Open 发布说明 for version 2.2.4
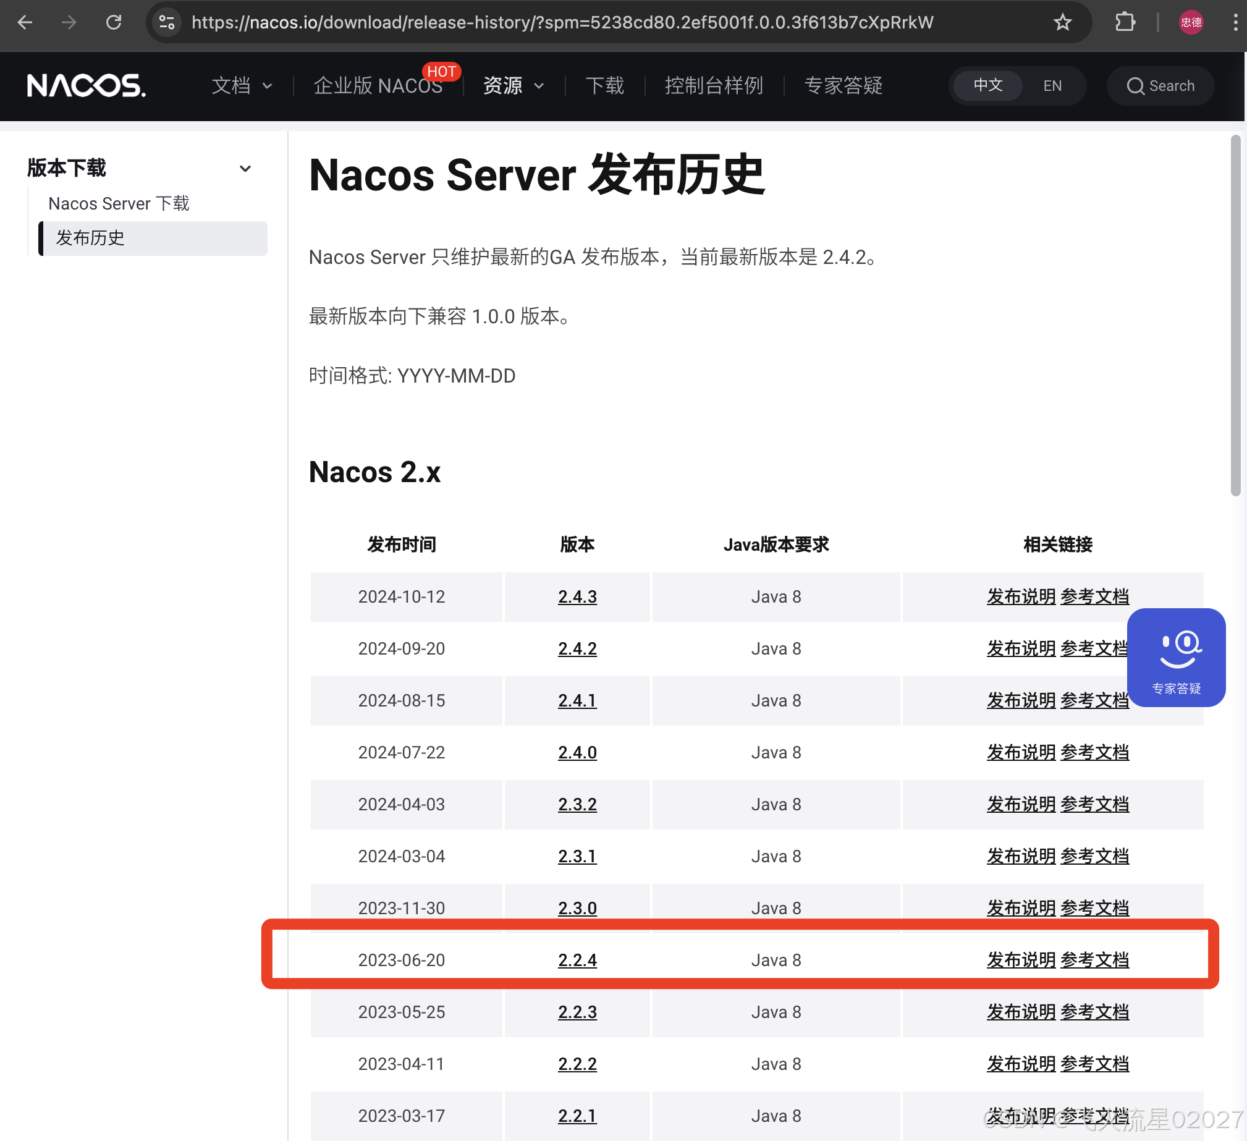Screen dimensions: 1247x1141 (x=1021, y=961)
